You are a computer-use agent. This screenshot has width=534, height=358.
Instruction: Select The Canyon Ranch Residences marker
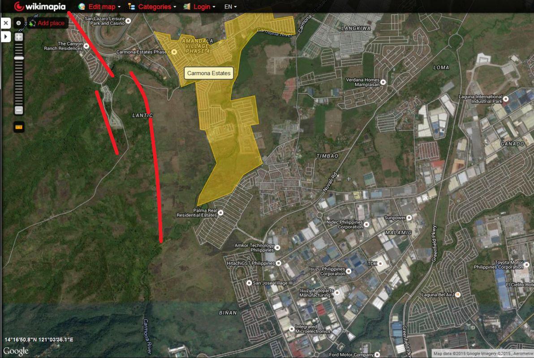pos(86,46)
